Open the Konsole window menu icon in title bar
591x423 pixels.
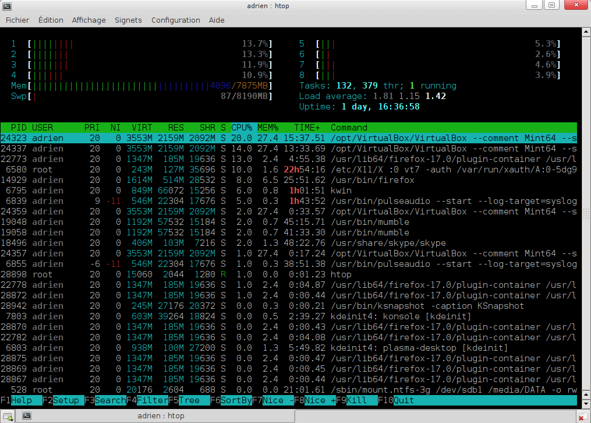tap(7, 6)
